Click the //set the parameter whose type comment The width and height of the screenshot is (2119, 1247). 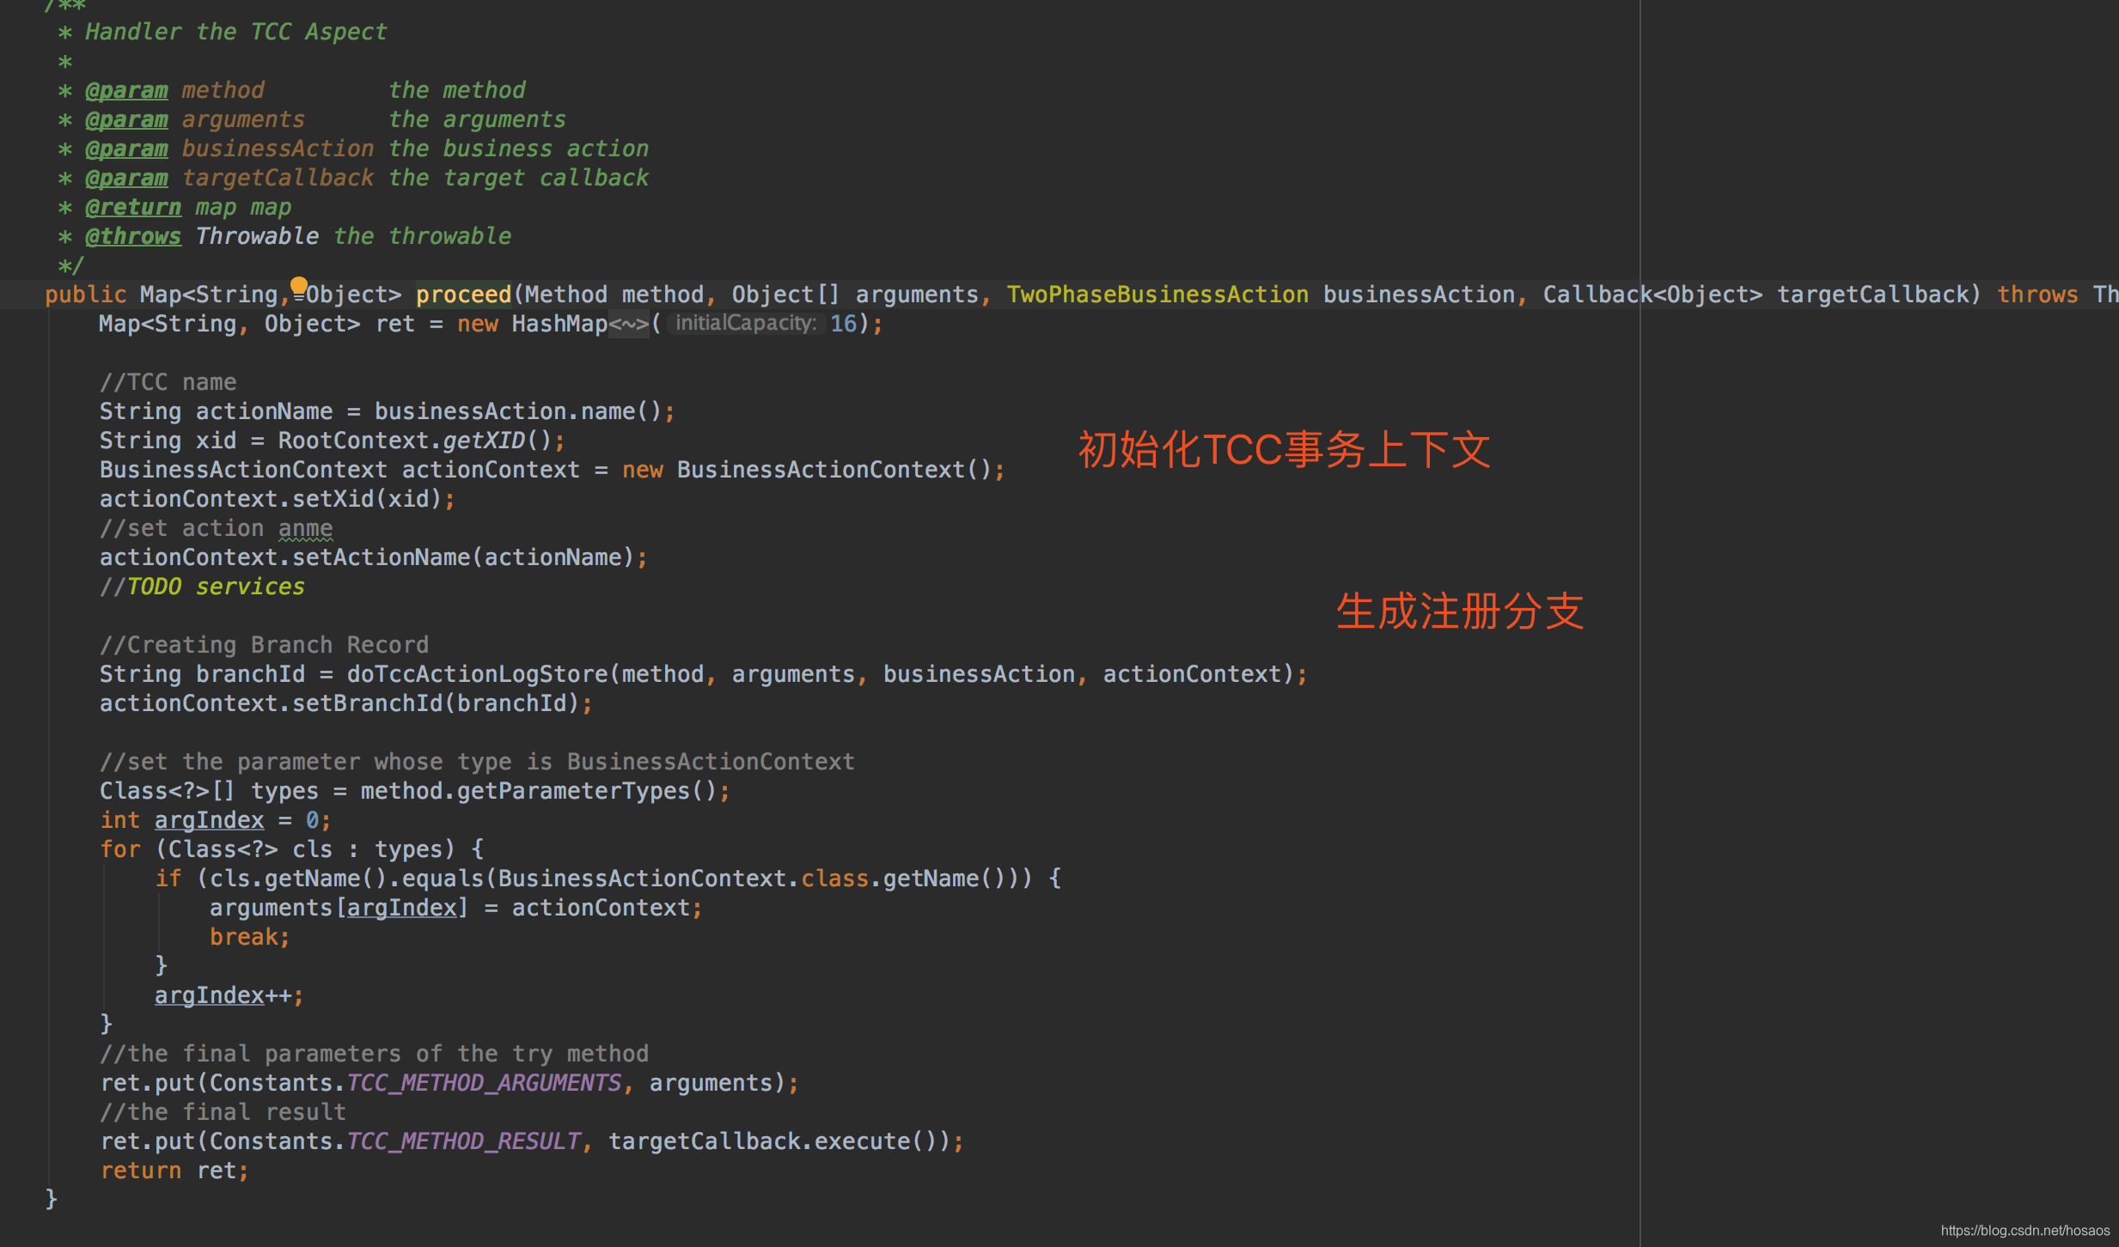pyautogui.click(x=477, y=762)
